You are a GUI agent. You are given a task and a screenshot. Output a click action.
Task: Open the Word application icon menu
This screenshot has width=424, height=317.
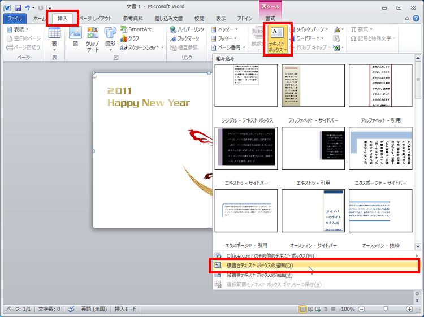click(7, 7)
